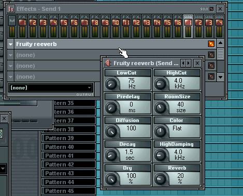The image size is (243, 196).
Task: Select the Fruity reeverb effect slot name
Action: point(110,44)
